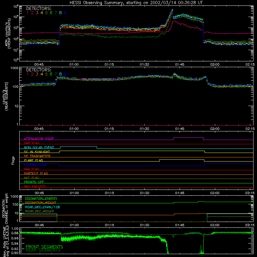Click the 'counts/s (REAR SEGMENTS)' axis label
Screen dimensions: 257x257
[x=5, y=96]
